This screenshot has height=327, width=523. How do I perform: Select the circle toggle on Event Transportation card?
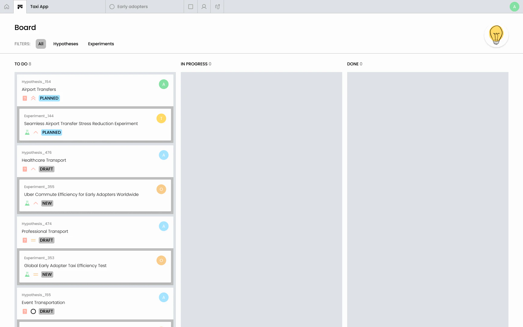(x=33, y=311)
